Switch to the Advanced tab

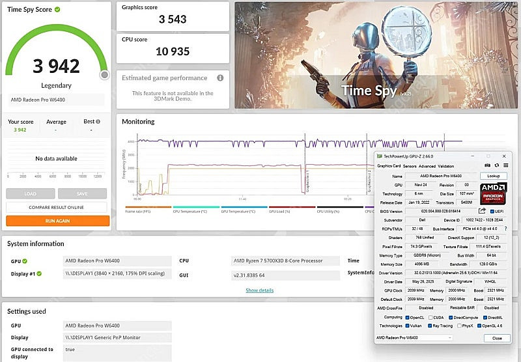[x=427, y=166]
